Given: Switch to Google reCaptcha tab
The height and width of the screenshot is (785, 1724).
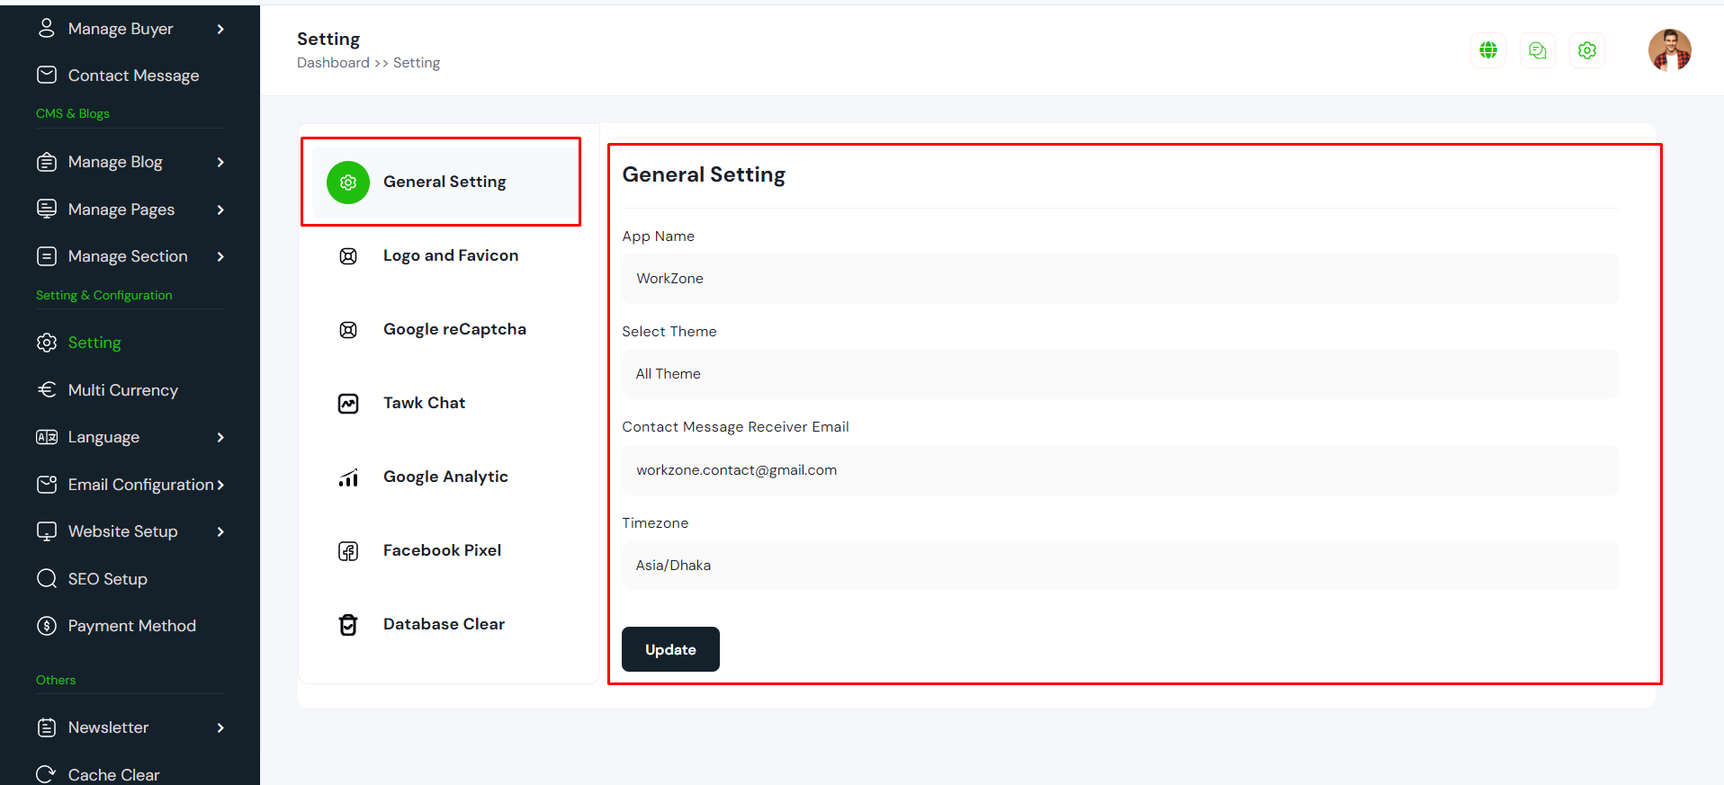Looking at the screenshot, I should (x=453, y=329).
